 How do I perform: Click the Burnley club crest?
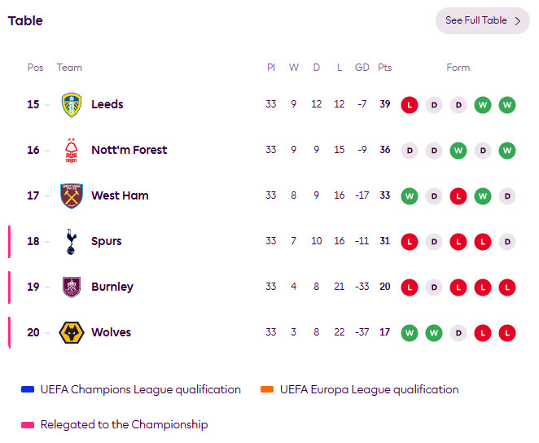pyautogui.click(x=72, y=287)
